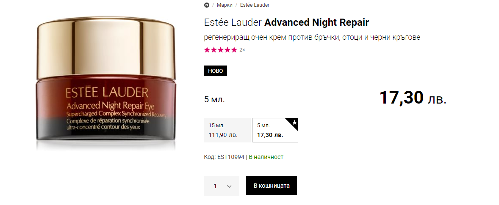499x205 pixels.
Task: Select the 15 мл. size variant
Action: 227,130
